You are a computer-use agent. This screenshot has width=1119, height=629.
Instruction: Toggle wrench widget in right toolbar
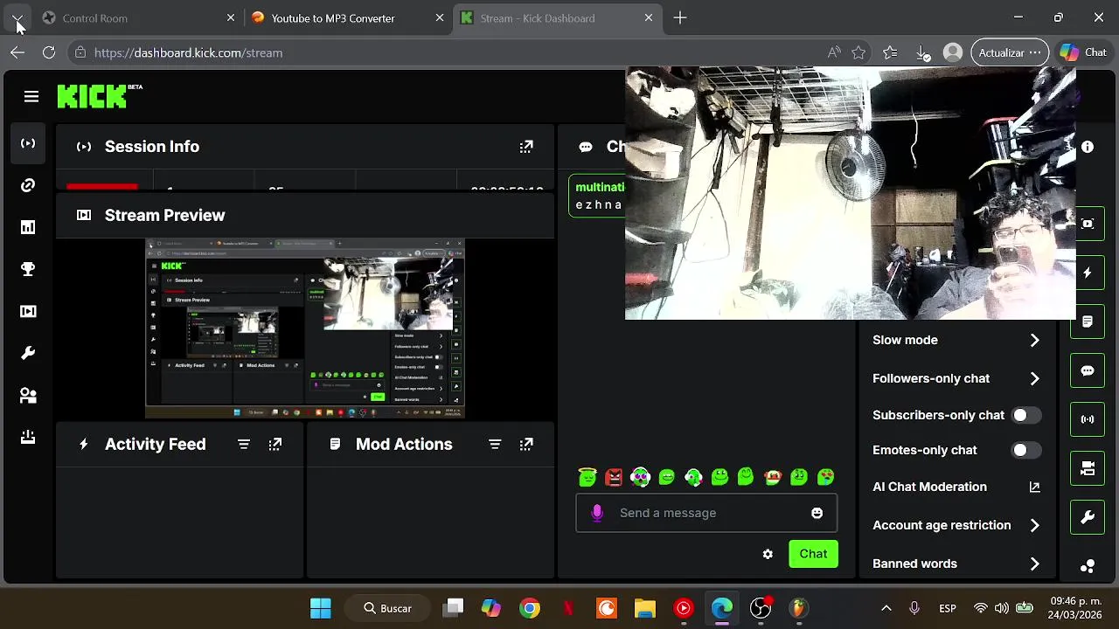coord(1088,518)
